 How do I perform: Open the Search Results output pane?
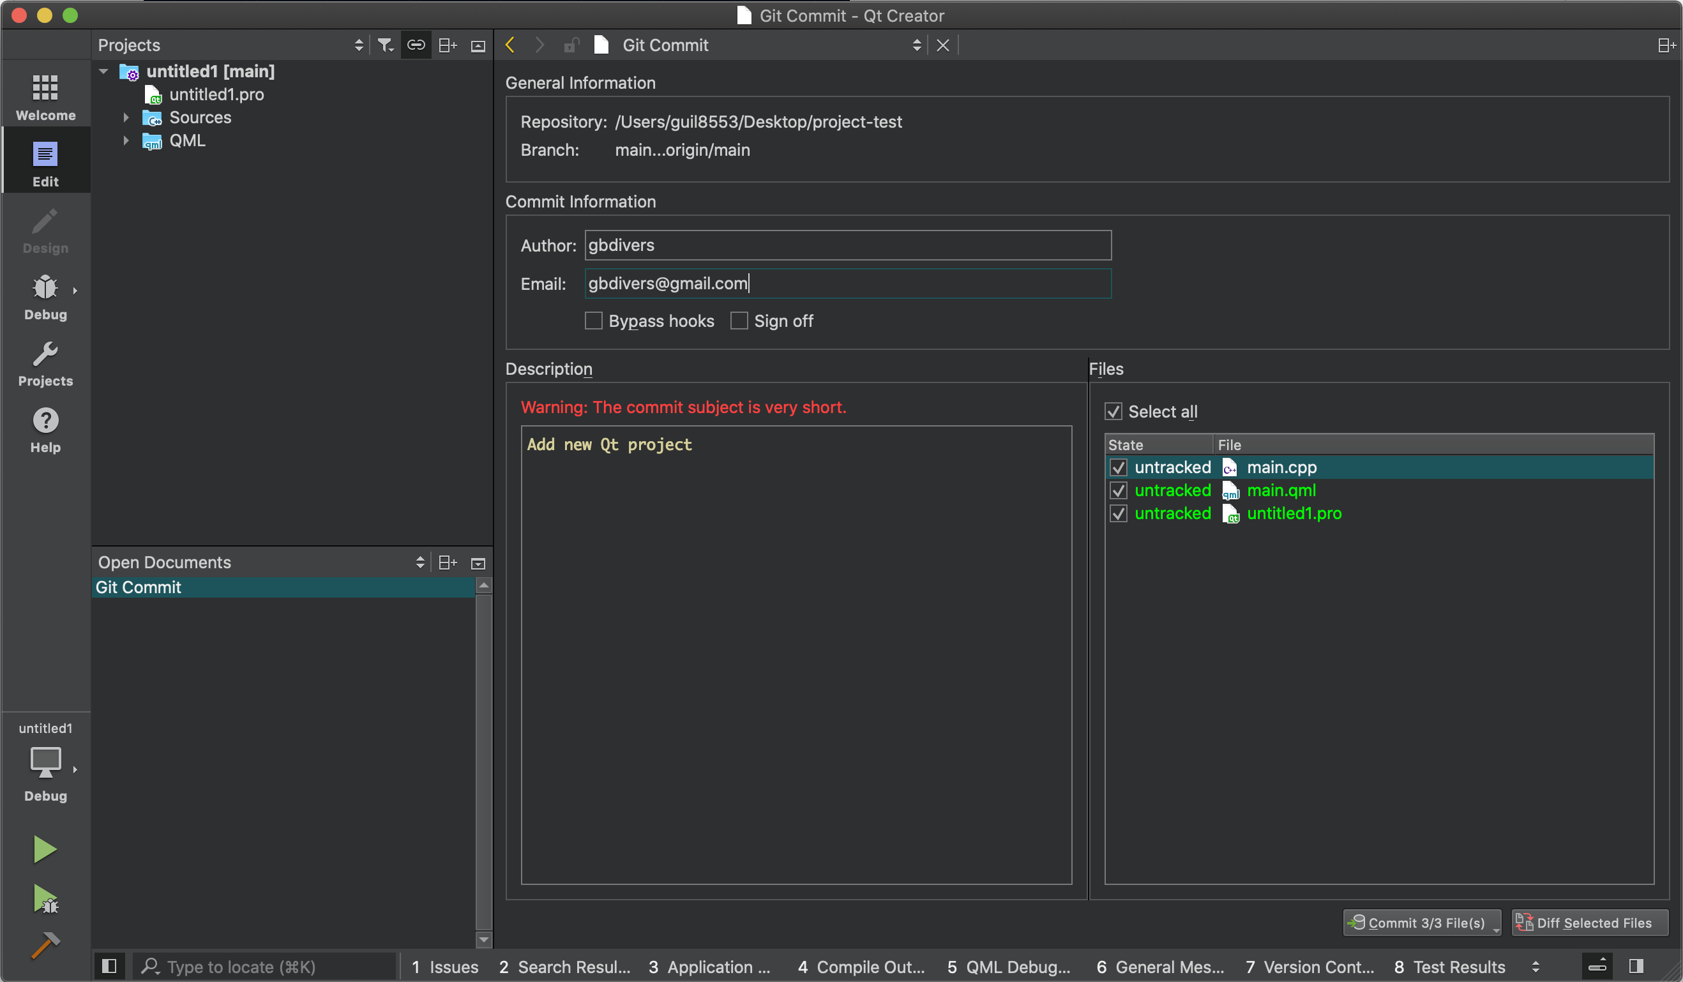tap(564, 967)
